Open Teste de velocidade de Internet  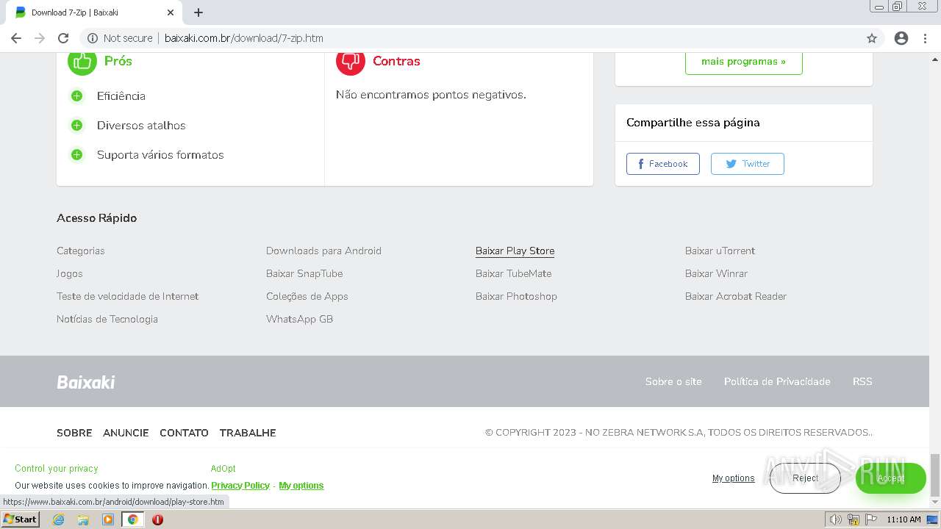click(x=128, y=296)
